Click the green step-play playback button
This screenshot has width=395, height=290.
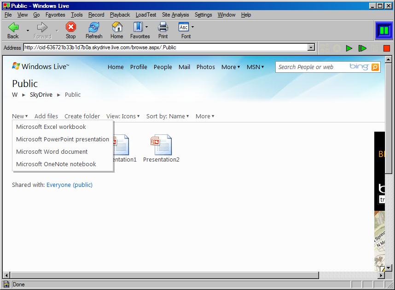[362, 48]
